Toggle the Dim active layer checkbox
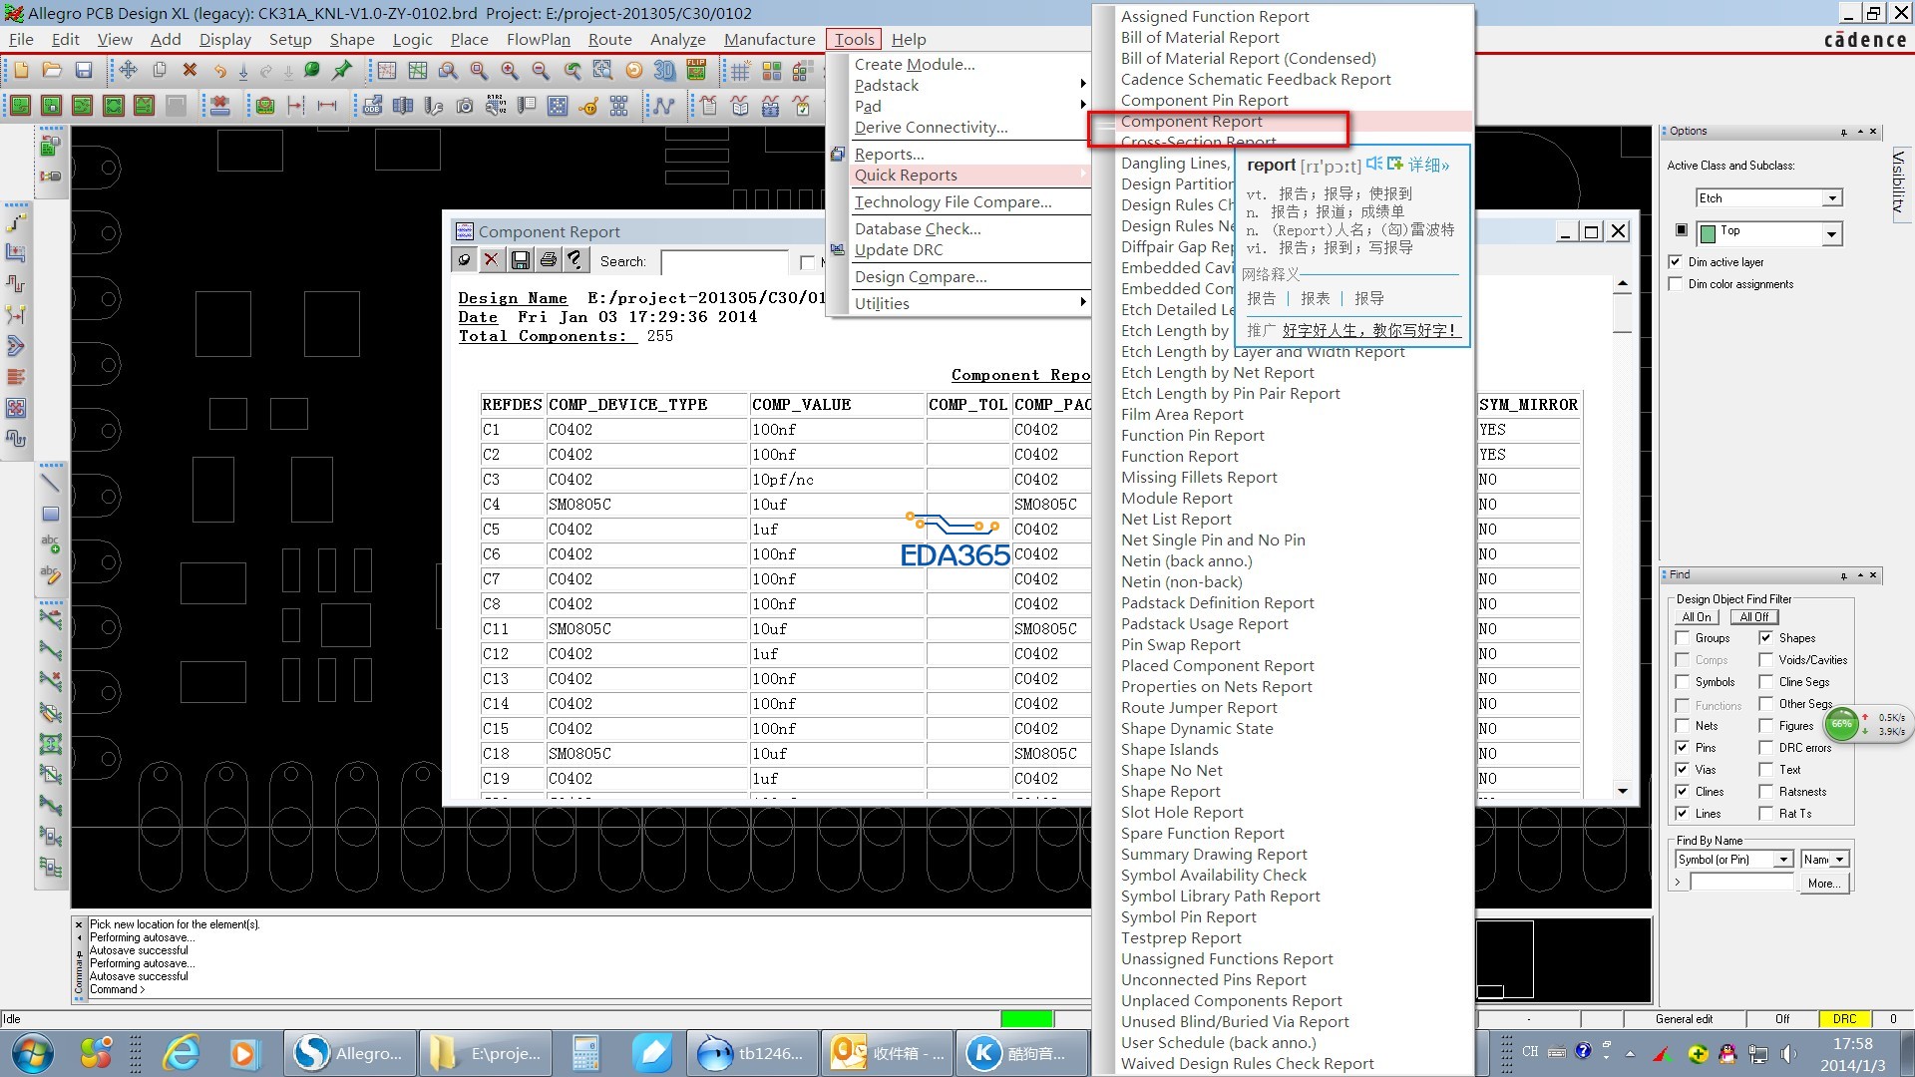The width and height of the screenshot is (1915, 1077). point(1676,262)
